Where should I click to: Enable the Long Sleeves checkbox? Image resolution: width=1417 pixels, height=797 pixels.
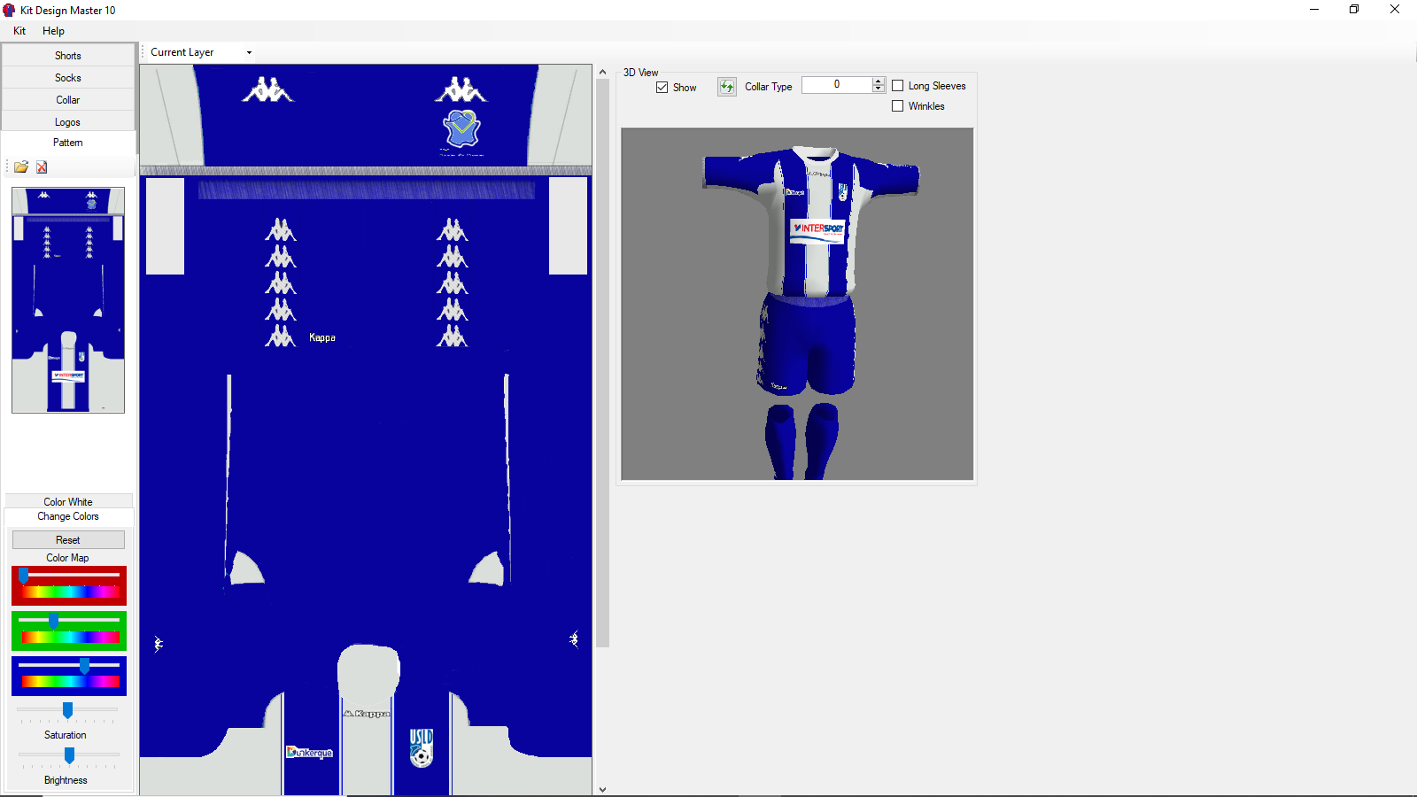[897, 86]
